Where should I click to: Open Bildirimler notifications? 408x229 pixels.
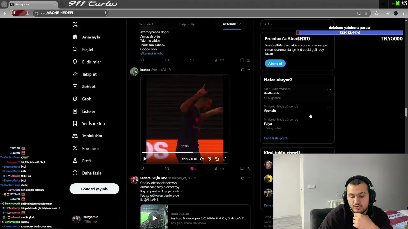click(87, 62)
